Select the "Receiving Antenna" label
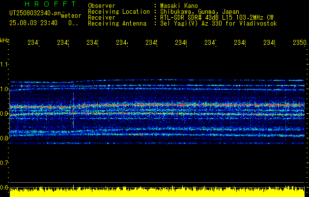This screenshot has height=197, width=309. tap(117, 24)
